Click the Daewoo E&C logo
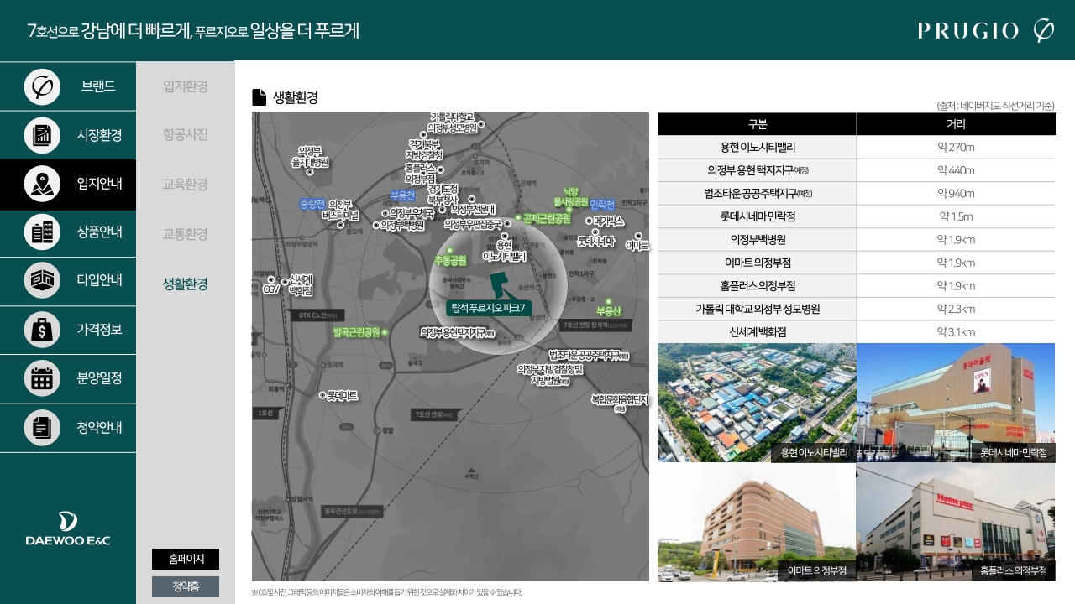 [x=68, y=529]
